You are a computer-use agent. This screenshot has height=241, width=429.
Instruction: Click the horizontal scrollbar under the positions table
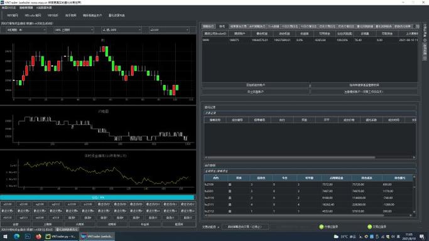pos(294,215)
